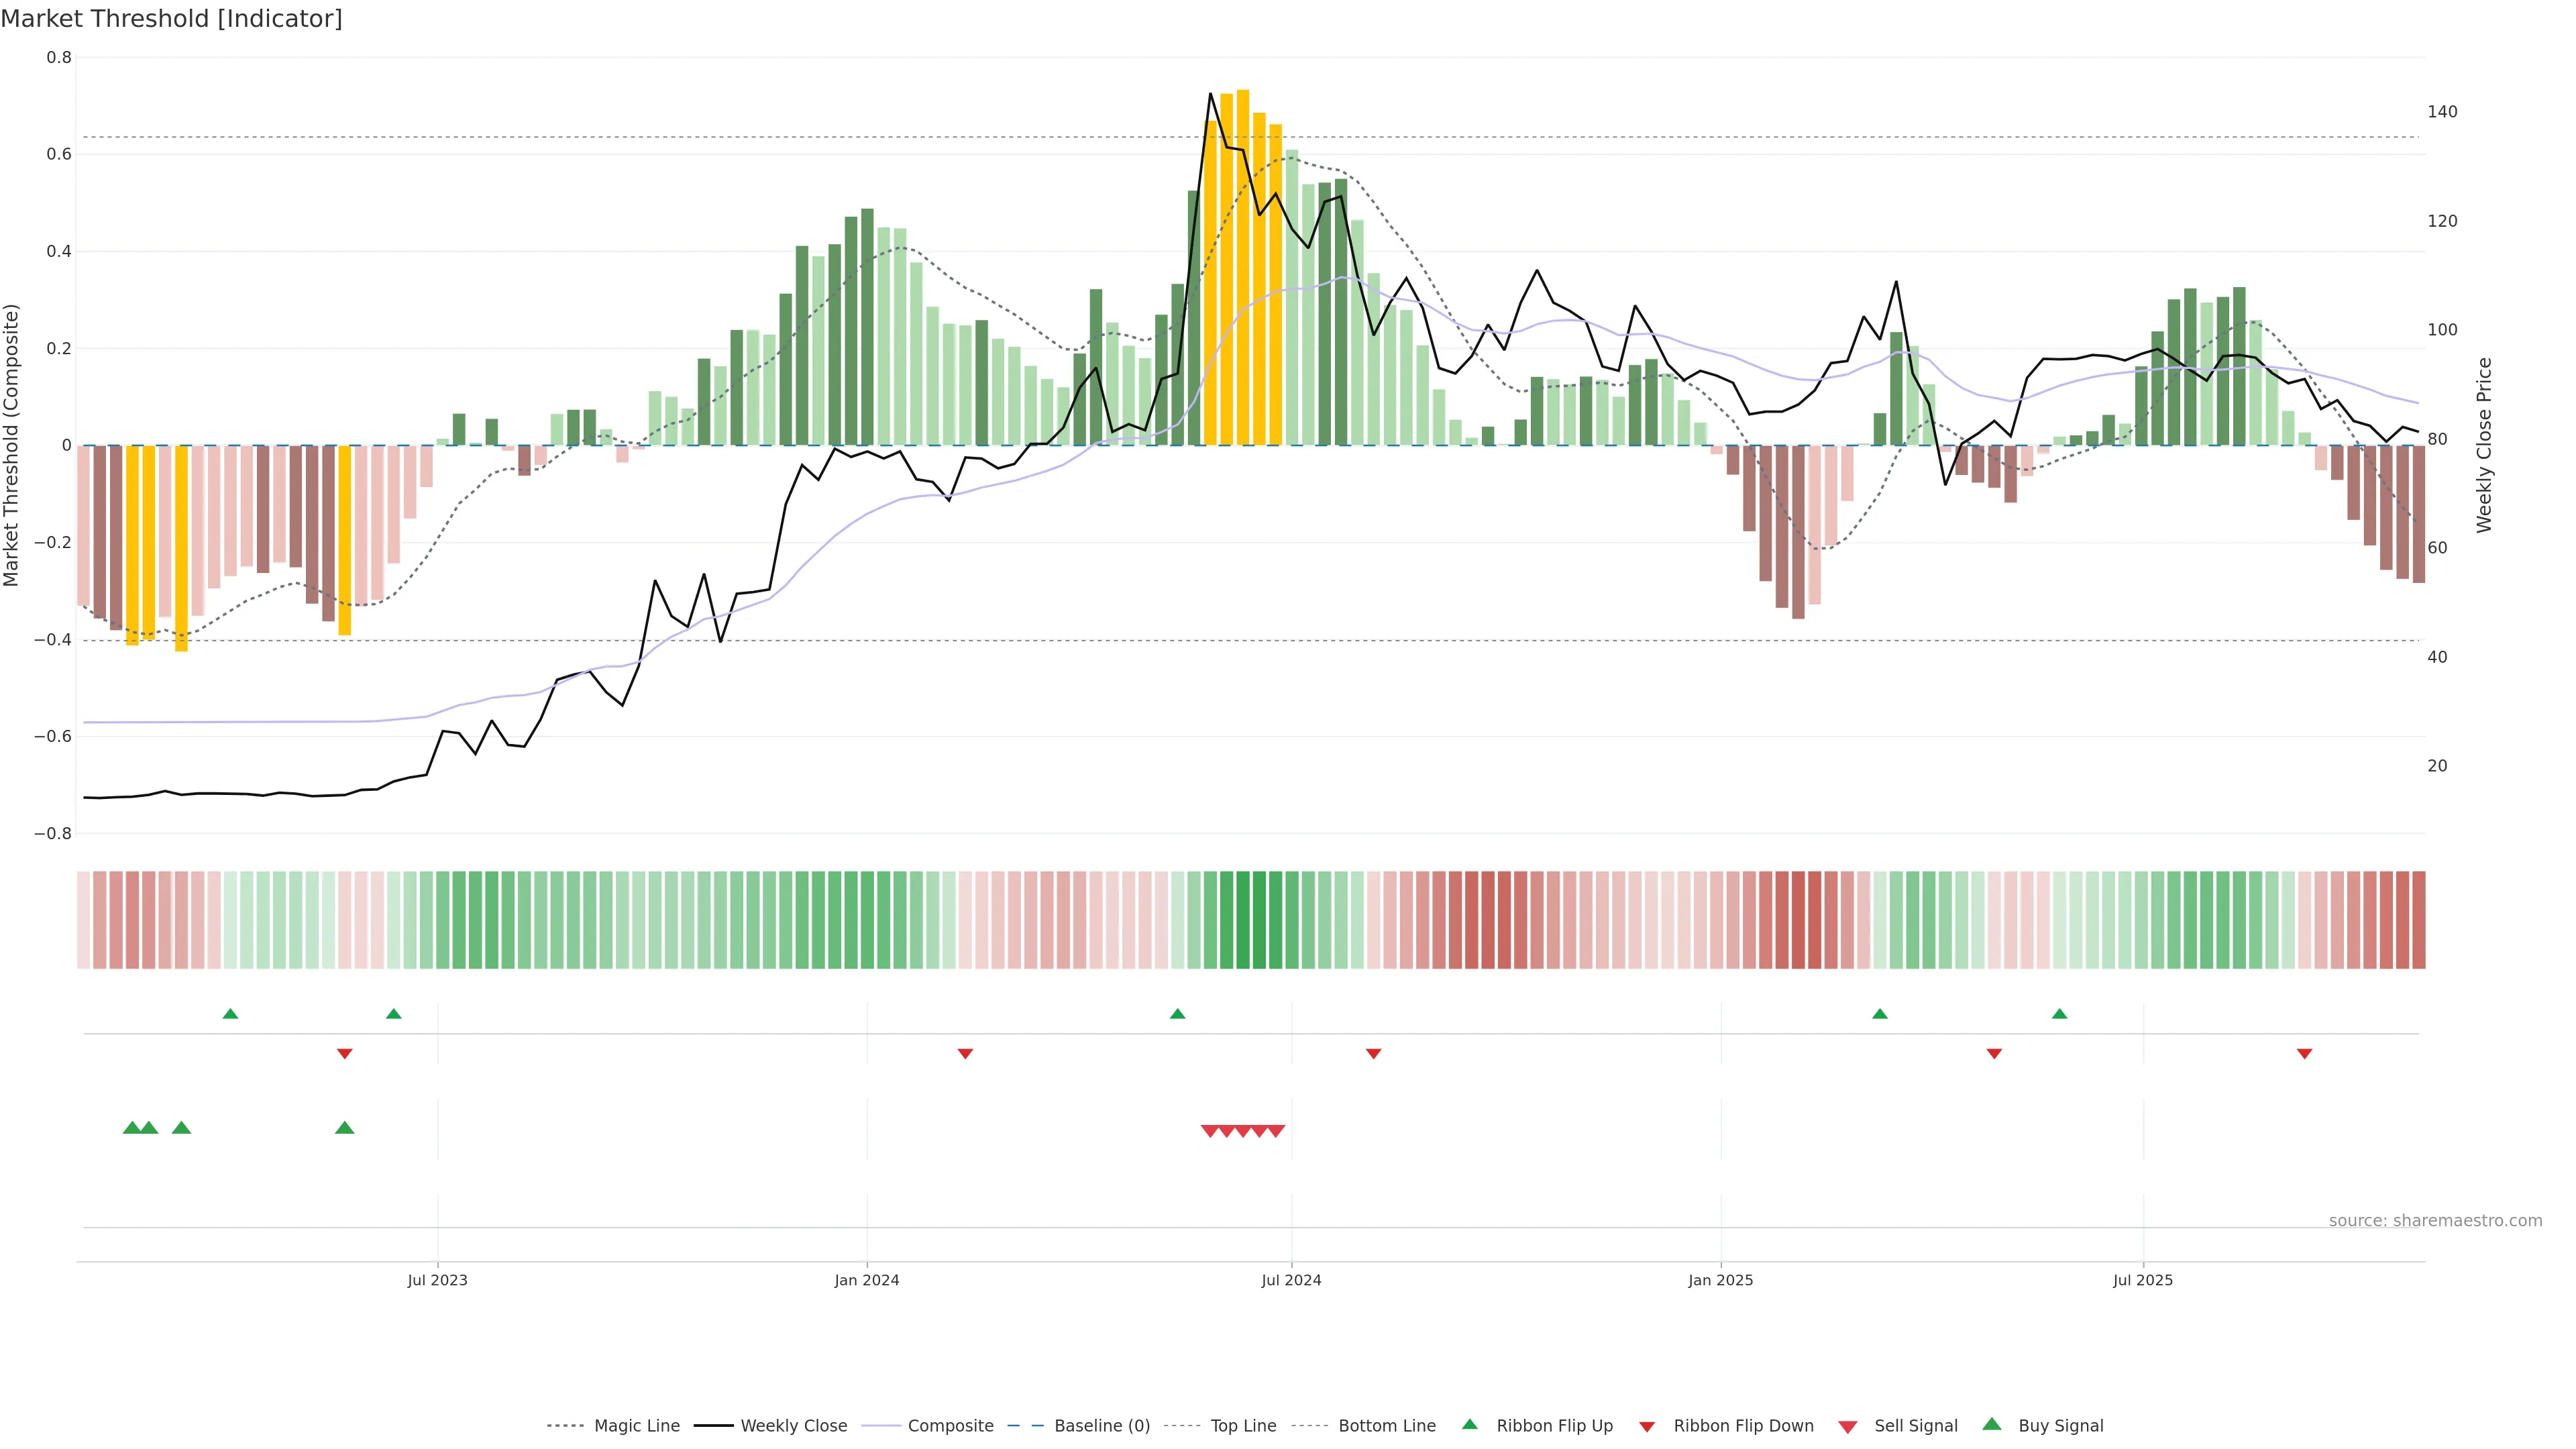Click the Weekly Close Price axis title

point(2484,445)
